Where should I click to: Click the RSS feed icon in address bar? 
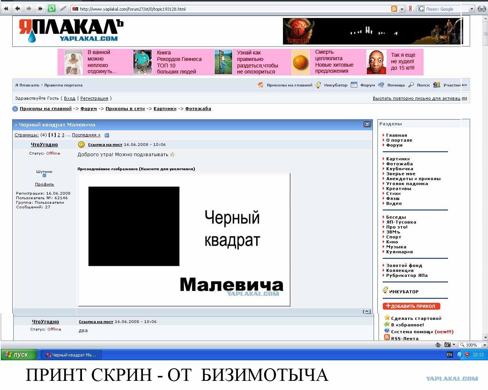(394, 9)
